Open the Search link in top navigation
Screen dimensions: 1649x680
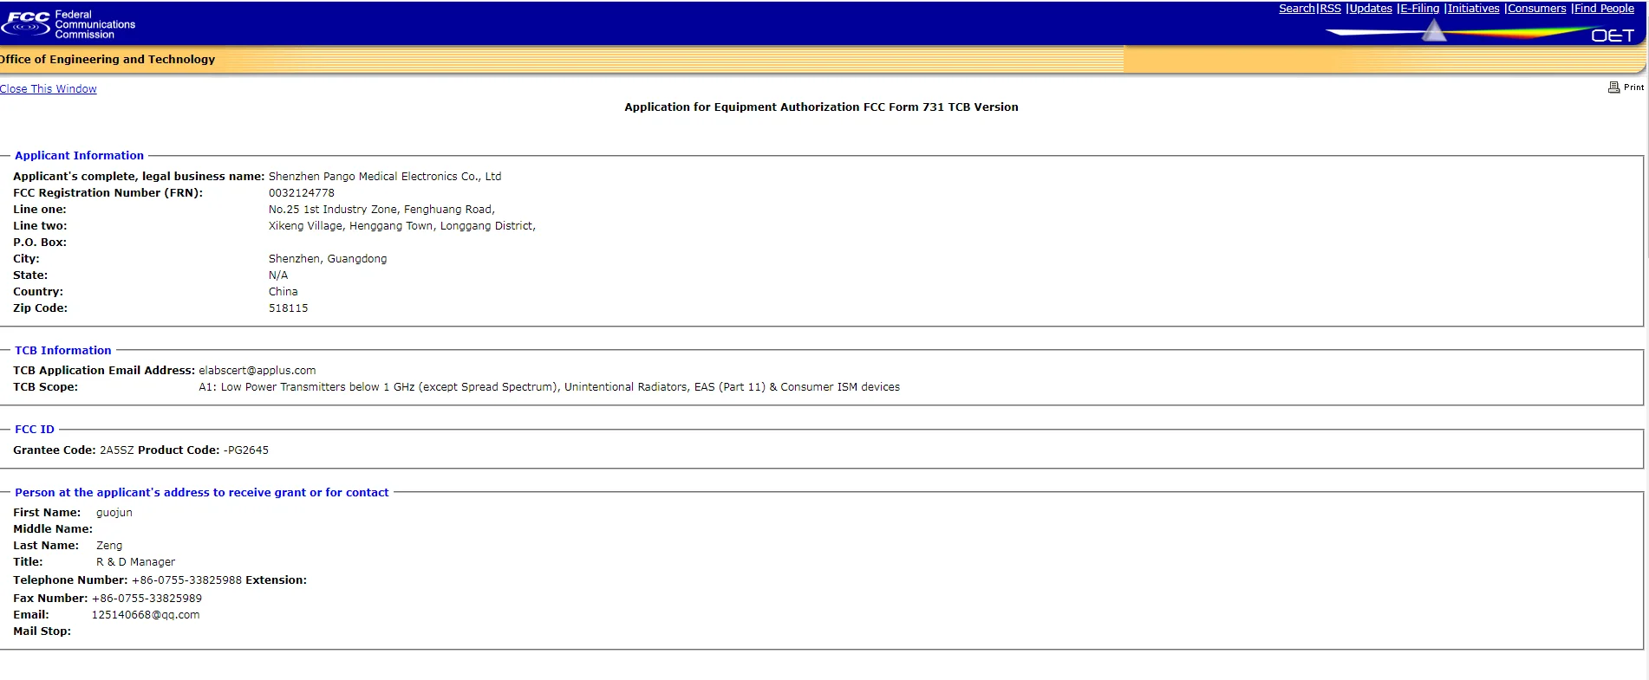pyautogui.click(x=1296, y=9)
